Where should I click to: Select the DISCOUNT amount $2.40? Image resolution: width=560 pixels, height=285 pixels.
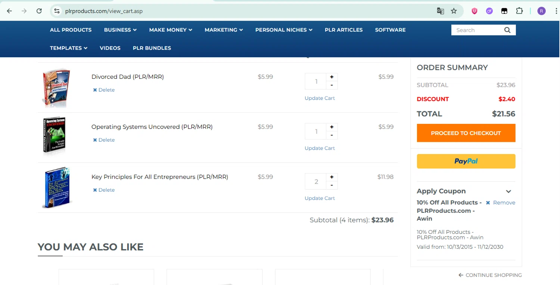(507, 99)
